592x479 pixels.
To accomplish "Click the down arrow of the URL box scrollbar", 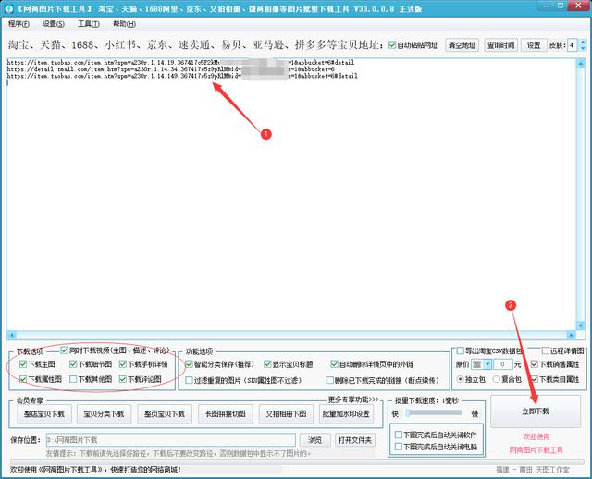I will 581,325.
